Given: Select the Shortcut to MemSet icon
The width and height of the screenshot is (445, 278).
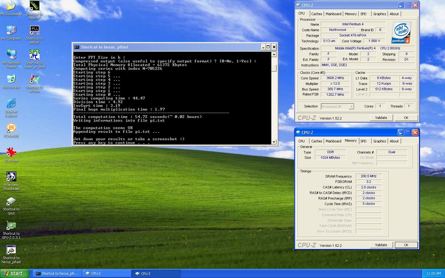Looking at the screenshot, I should (34, 10).
